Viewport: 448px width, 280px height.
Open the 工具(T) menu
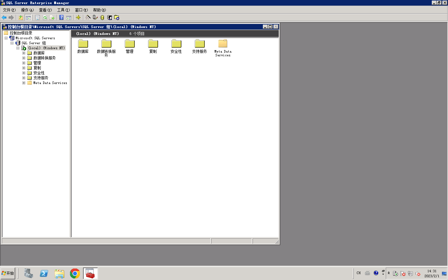(x=63, y=10)
